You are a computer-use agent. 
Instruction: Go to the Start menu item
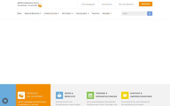(19, 13)
